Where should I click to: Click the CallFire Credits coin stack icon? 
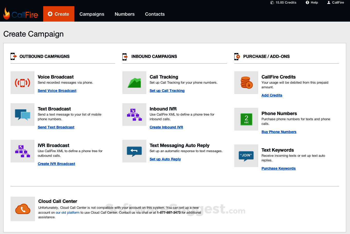pyautogui.click(x=246, y=83)
